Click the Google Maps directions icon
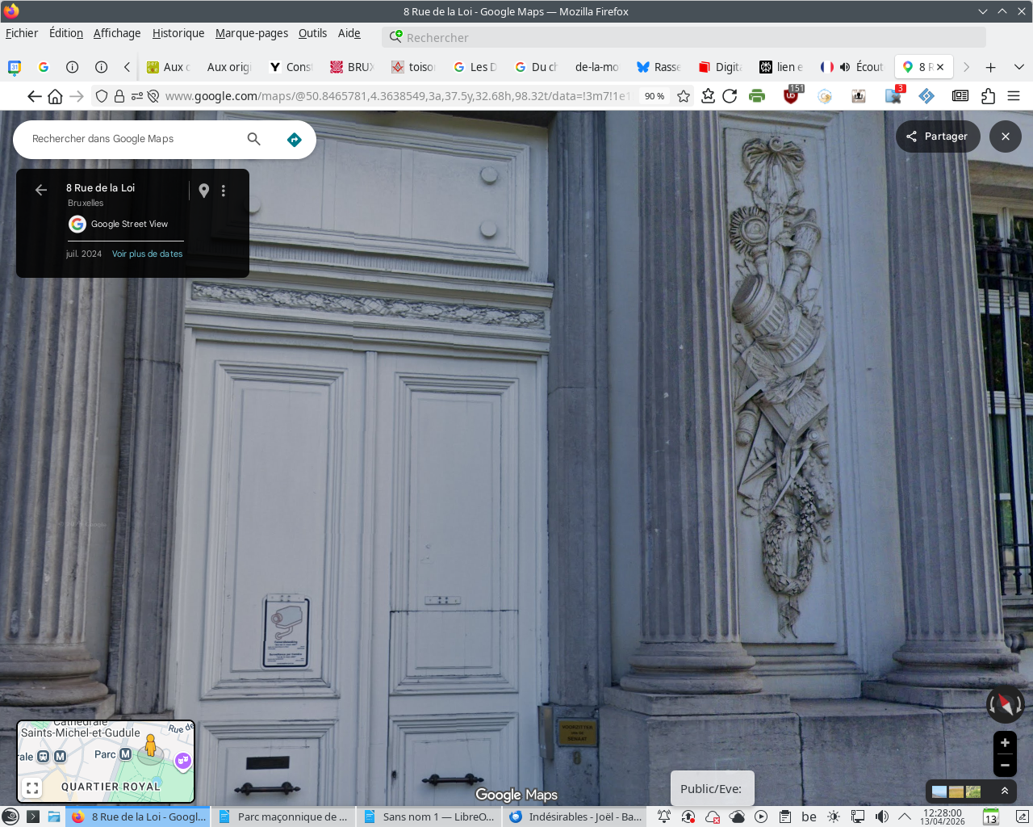 (295, 140)
